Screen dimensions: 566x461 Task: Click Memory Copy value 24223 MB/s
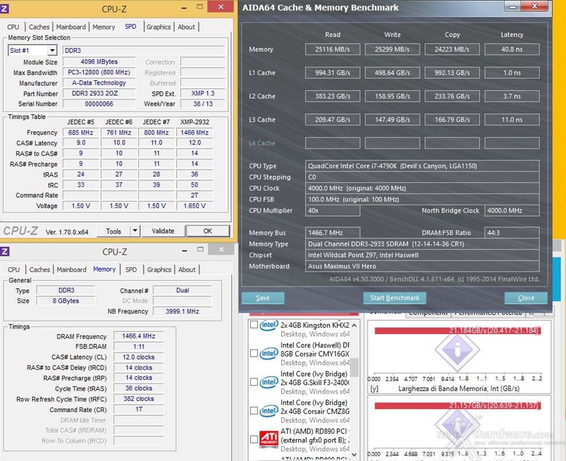tap(452, 49)
